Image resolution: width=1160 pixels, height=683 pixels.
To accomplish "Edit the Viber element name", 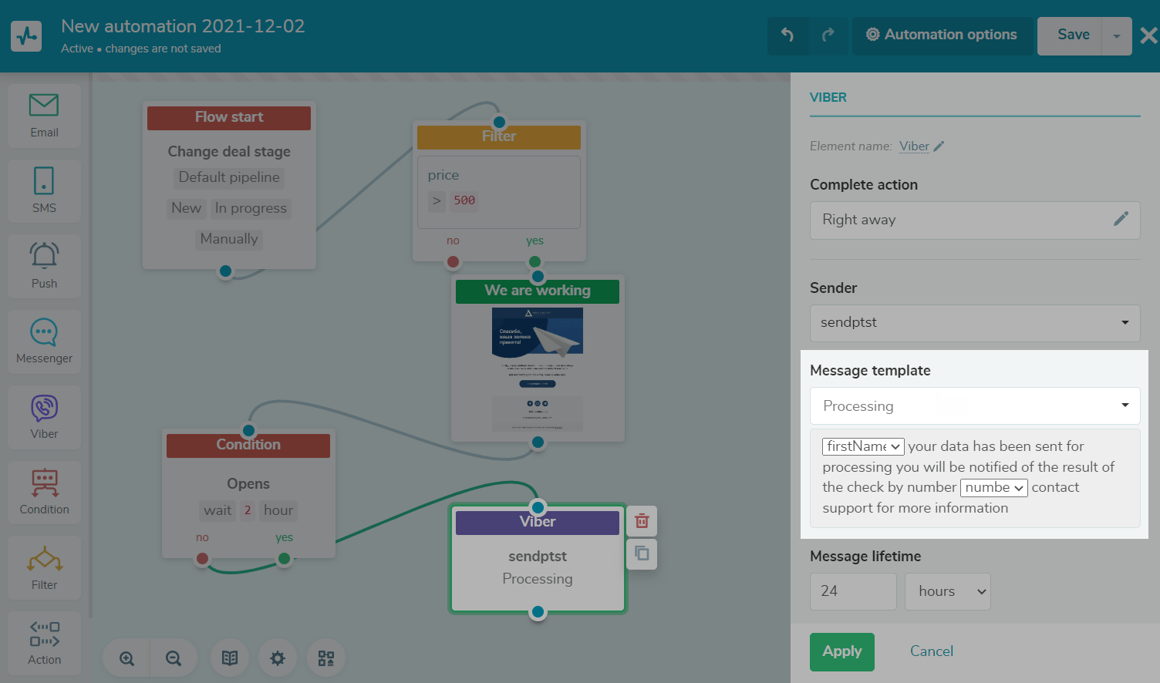I will 939,146.
